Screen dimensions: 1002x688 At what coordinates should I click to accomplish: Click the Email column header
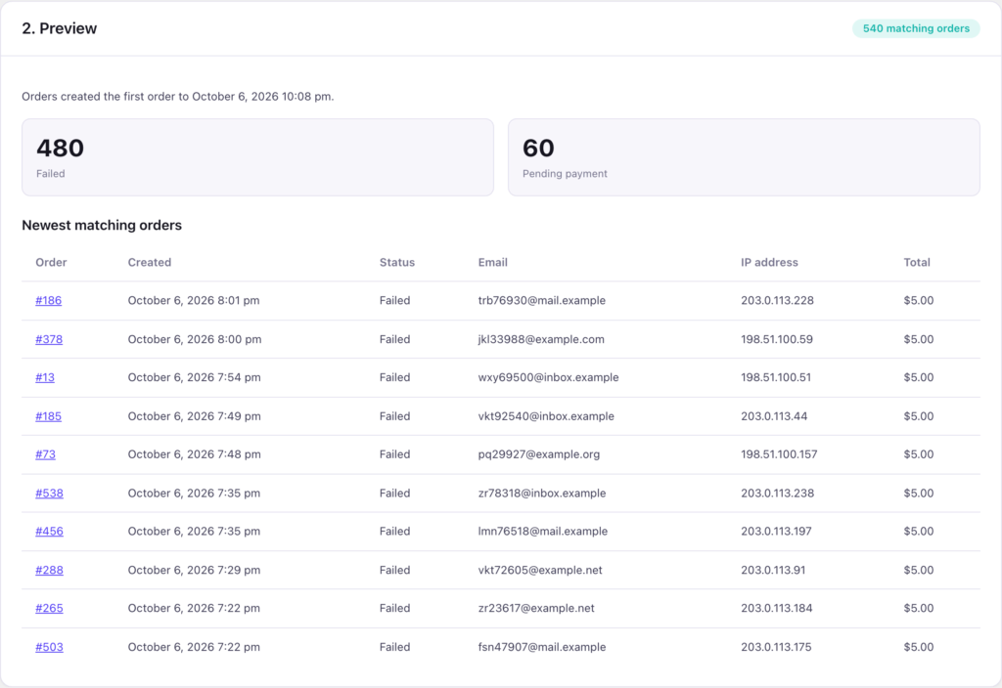pyautogui.click(x=493, y=262)
